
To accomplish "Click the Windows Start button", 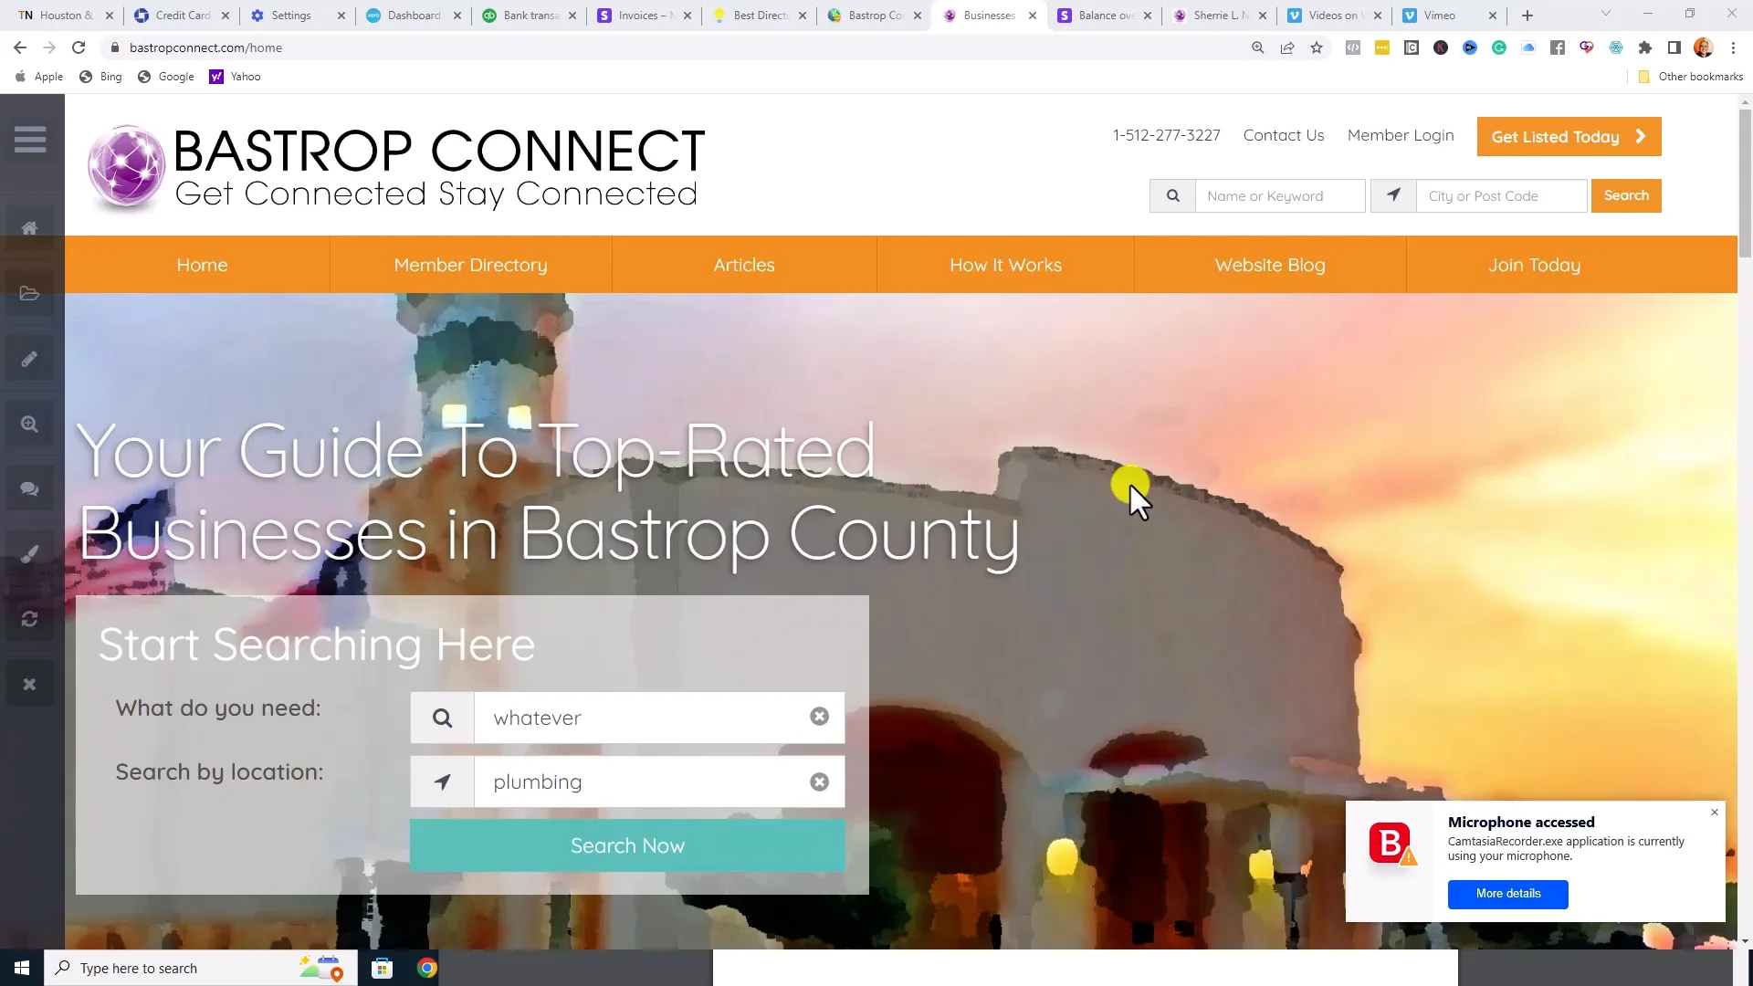I will coord(22,968).
